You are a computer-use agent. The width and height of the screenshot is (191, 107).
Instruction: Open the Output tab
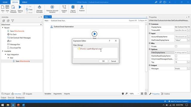coord(3,97)
